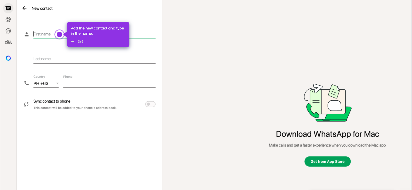
Task: Go back using the New contact arrow
Action: coord(24,8)
